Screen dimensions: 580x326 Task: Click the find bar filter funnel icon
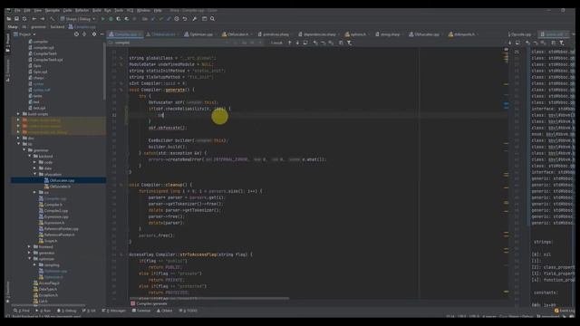tap(349, 43)
